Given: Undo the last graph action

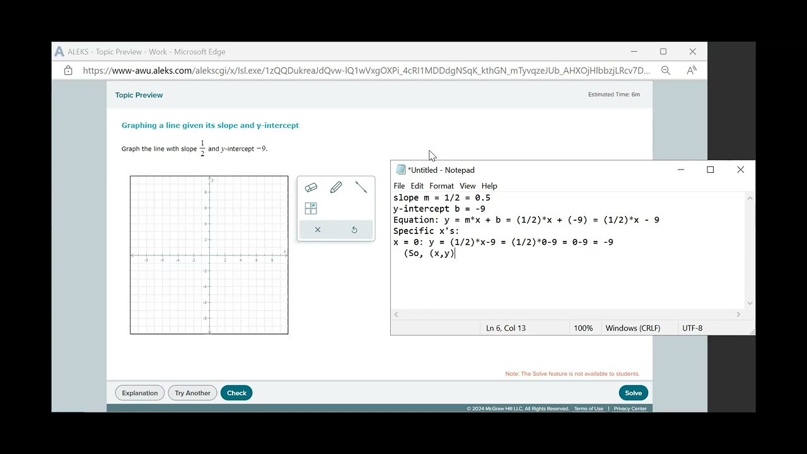Looking at the screenshot, I should pos(354,230).
